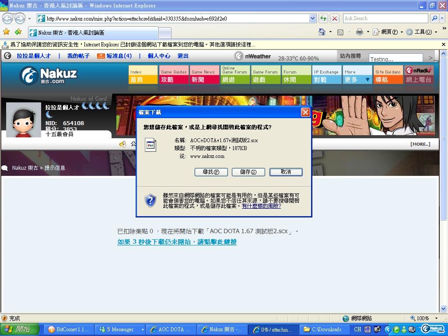Image resolution: width=448 pixels, height=336 pixels.
Task: Click the 取消 cancel button
Action: pos(286,171)
